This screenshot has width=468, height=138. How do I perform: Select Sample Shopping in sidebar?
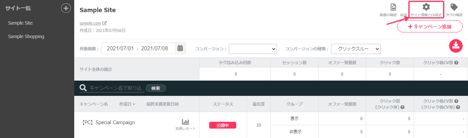coord(26,36)
